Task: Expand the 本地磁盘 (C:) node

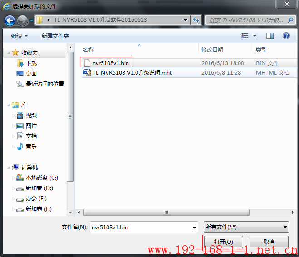Action: pos(13,178)
